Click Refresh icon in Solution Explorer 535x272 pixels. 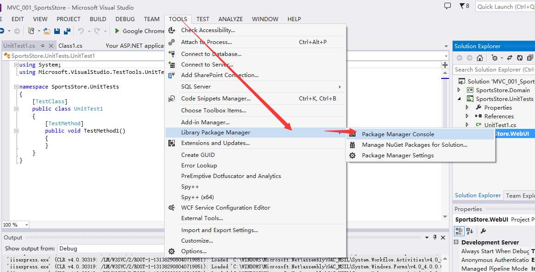coord(520,58)
